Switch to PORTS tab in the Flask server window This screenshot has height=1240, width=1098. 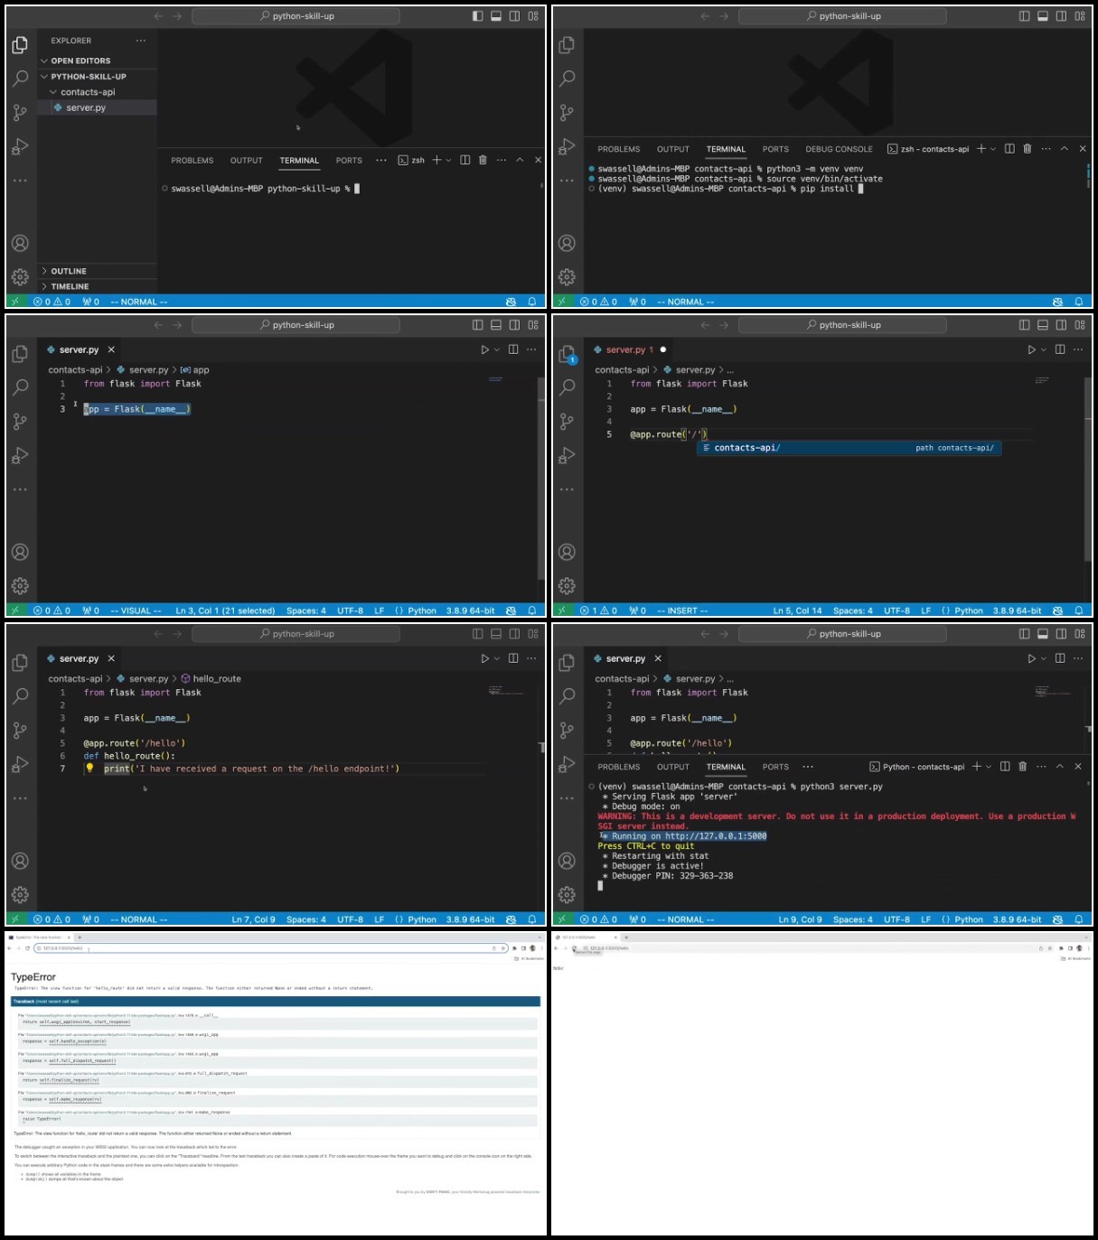[x=775, y=767]
